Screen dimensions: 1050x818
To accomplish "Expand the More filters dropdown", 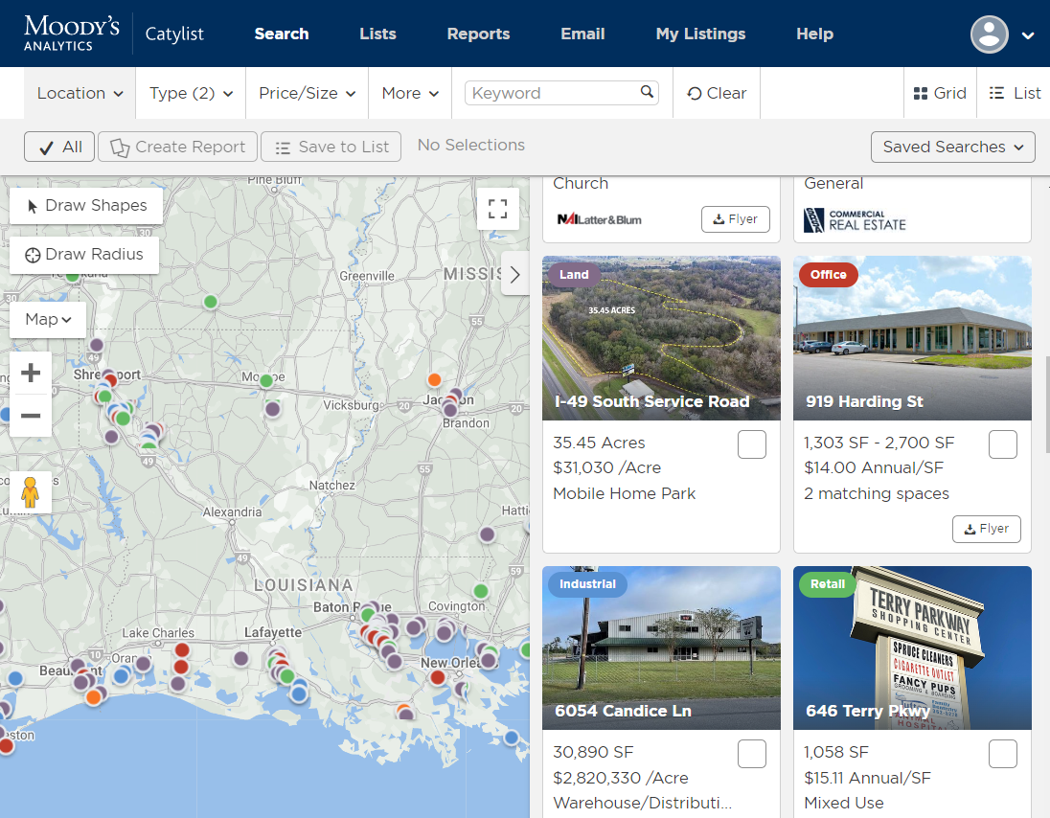I will click(x=410, y=93).
